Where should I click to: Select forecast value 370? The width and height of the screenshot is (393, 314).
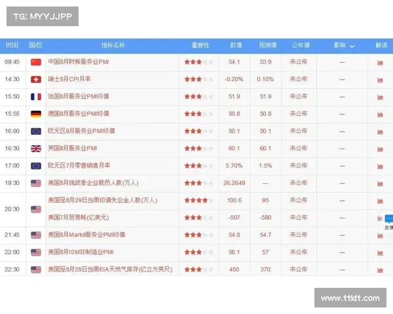(265, 270)
